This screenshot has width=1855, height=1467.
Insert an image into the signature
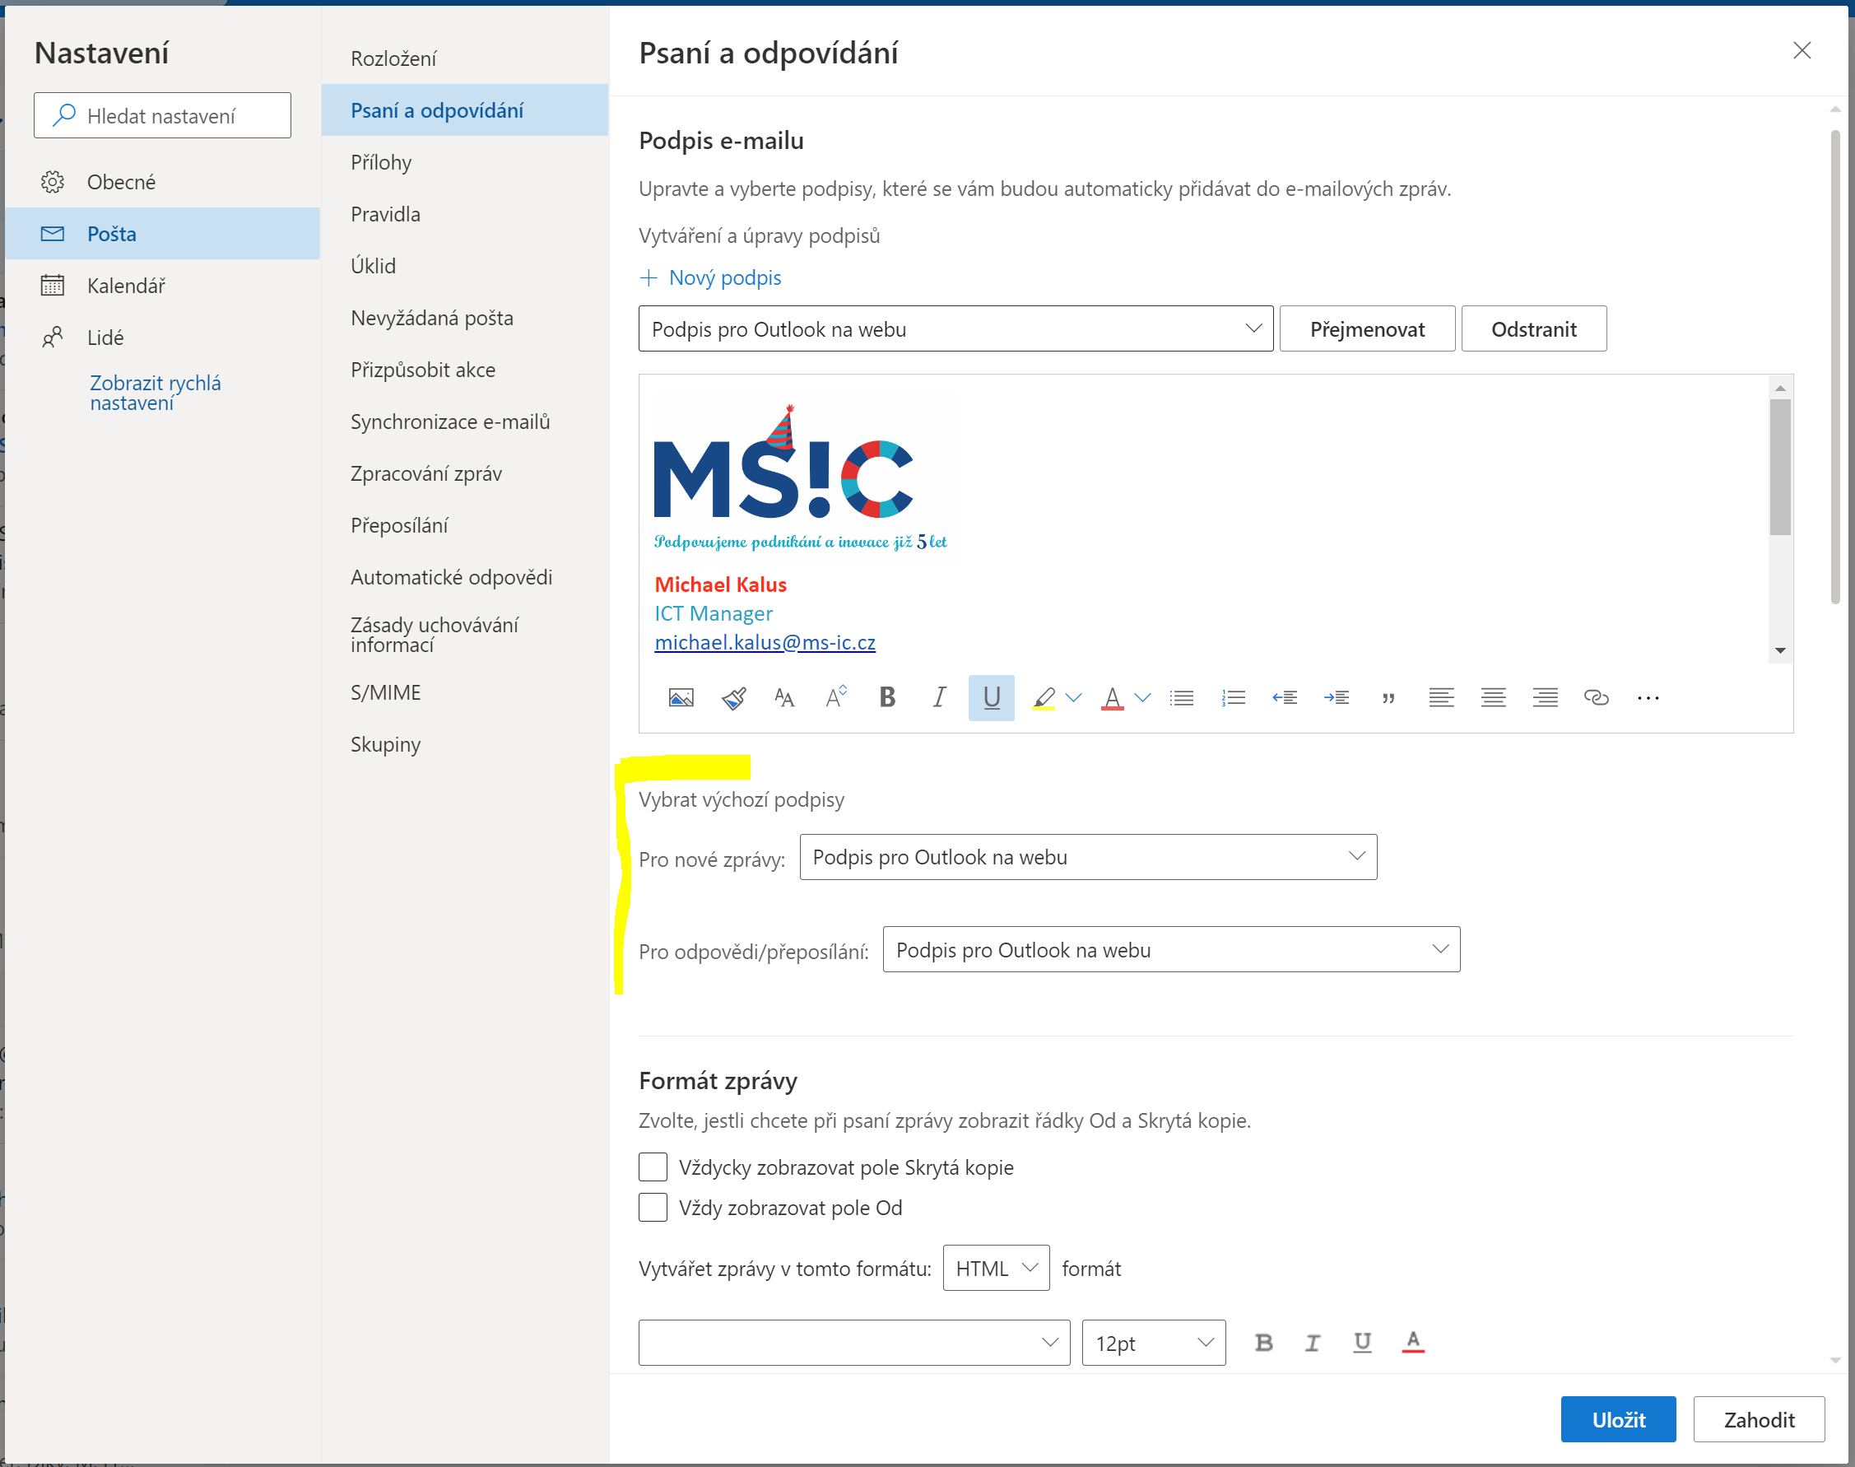pyautogui.click(x=681, y=697)
